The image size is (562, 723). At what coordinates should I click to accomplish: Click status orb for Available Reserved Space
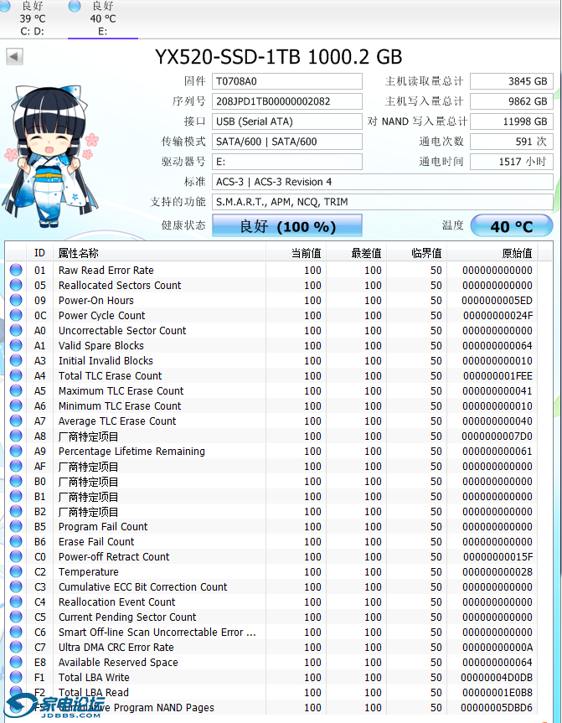point(16,662)
